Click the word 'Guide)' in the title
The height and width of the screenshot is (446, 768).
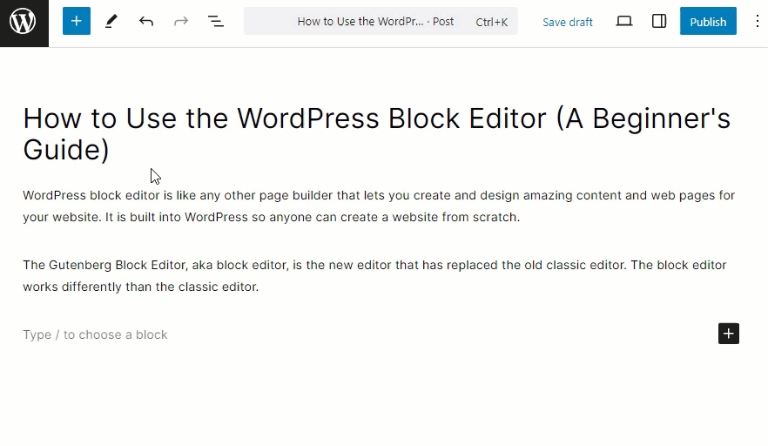(66, 150)
